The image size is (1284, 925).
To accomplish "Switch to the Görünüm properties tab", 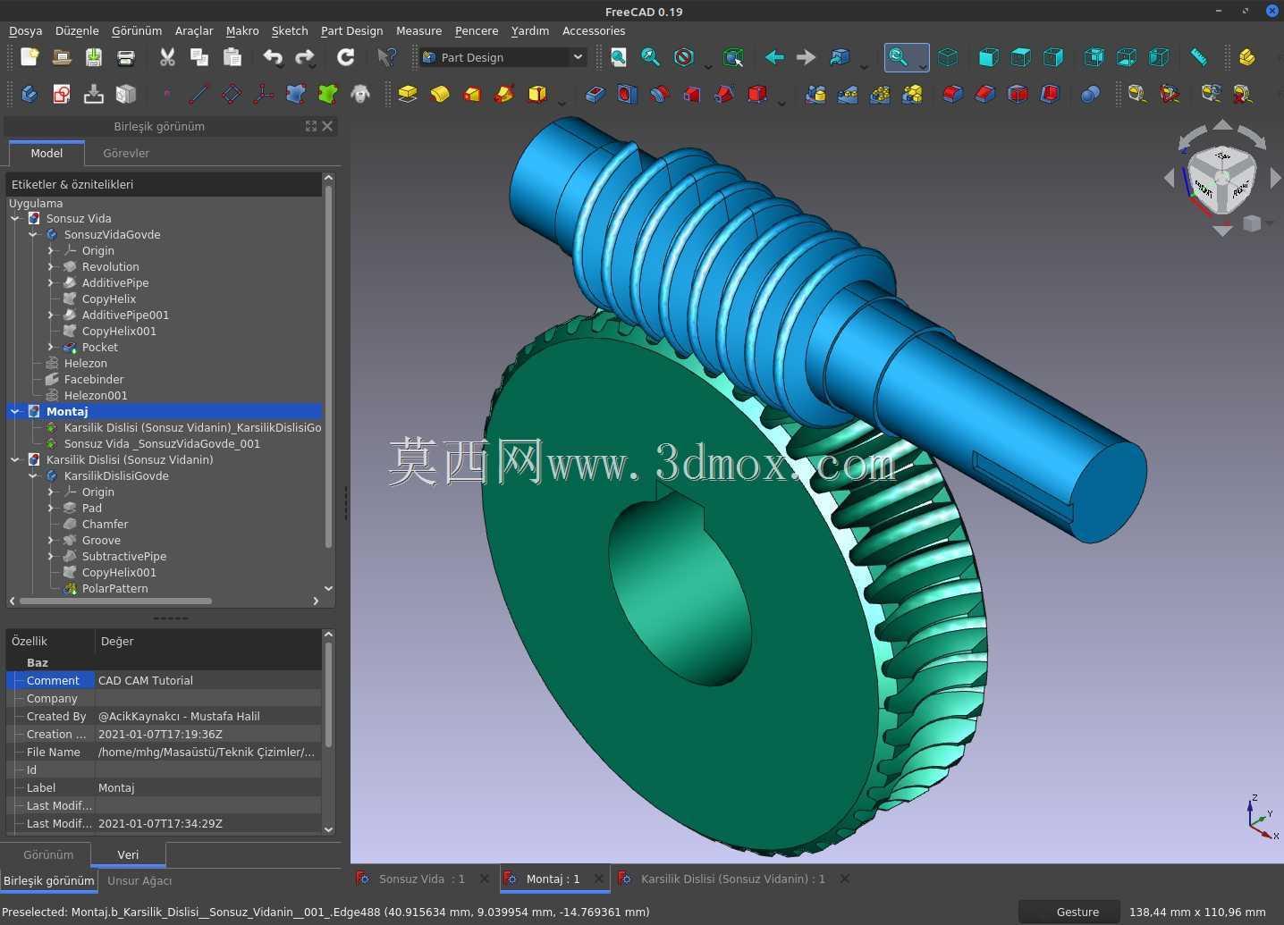I will point(48,854).
